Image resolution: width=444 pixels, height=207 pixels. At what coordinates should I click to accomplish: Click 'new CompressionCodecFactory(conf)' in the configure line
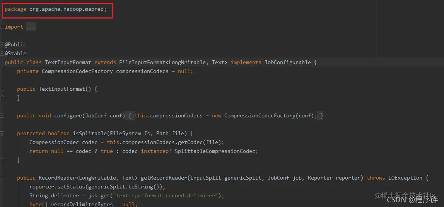(263, 115)
